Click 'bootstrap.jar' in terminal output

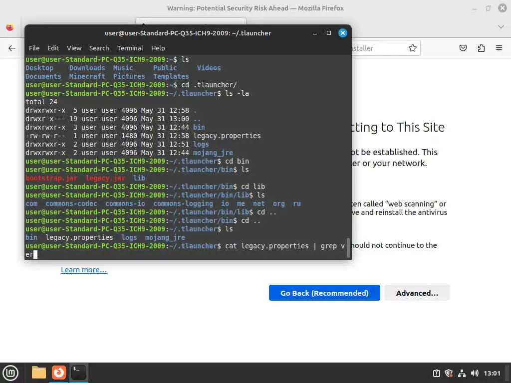coord(51,178)
